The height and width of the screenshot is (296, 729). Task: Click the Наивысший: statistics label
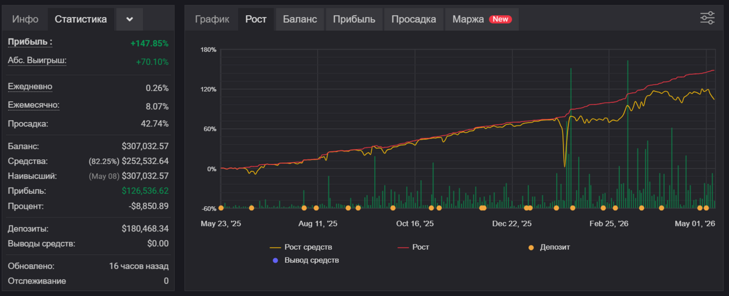[32, 176]
